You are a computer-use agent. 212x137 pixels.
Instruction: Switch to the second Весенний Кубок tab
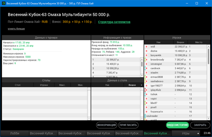pos(71,133)
